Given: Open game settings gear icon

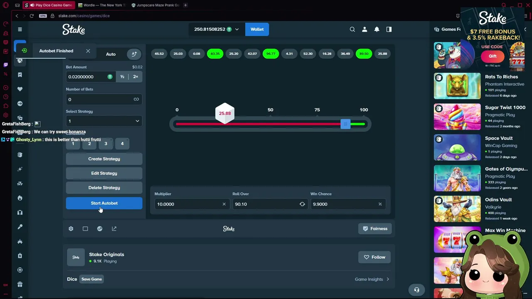Looking at the screenshot, I should pyautogui.click(x=71, y=229).
